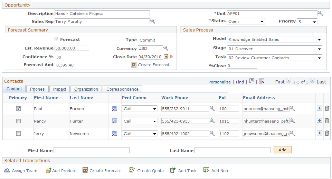Open contacts grid in new window icon
The width and height of the screenshot is (332, 179).
point(251,81)
